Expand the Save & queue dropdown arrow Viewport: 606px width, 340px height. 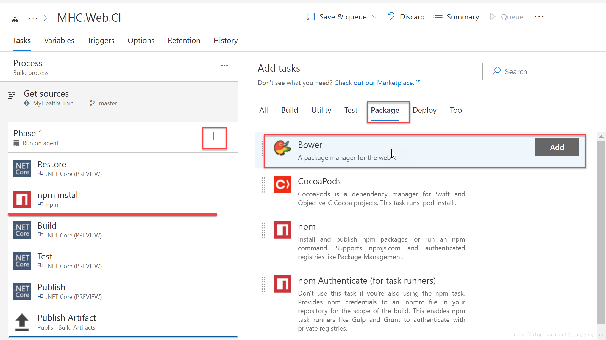[x=374, y=17]
